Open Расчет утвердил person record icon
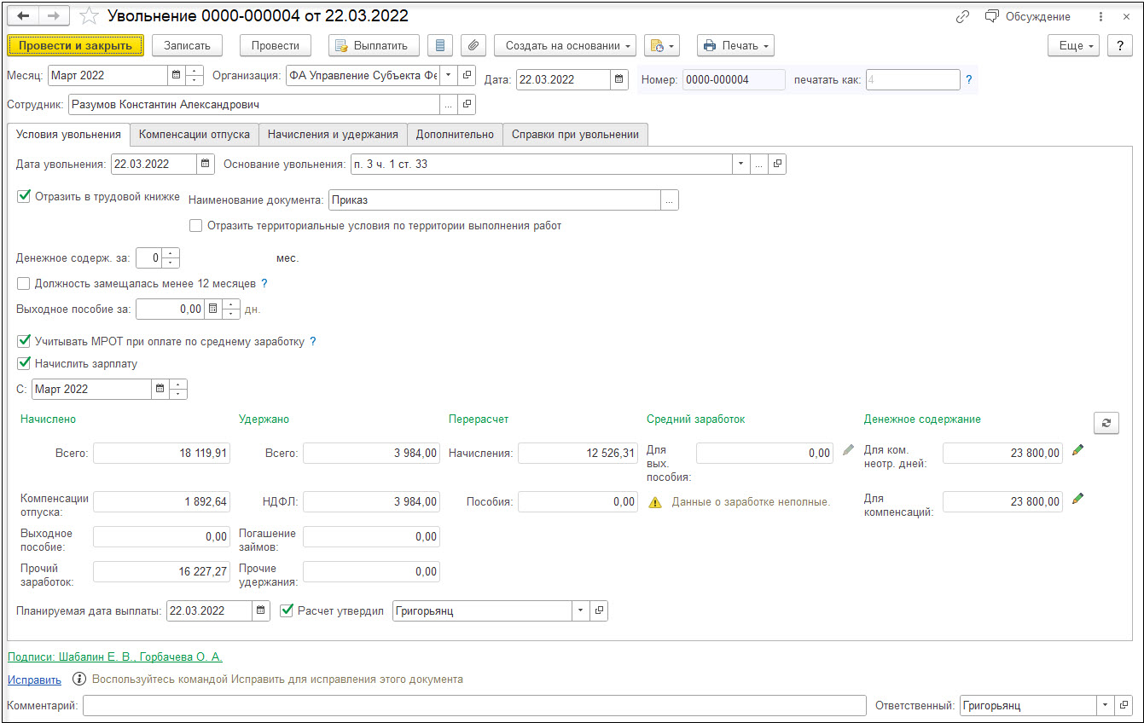The height and width of the screenshot is (723, 1144). 600,610
